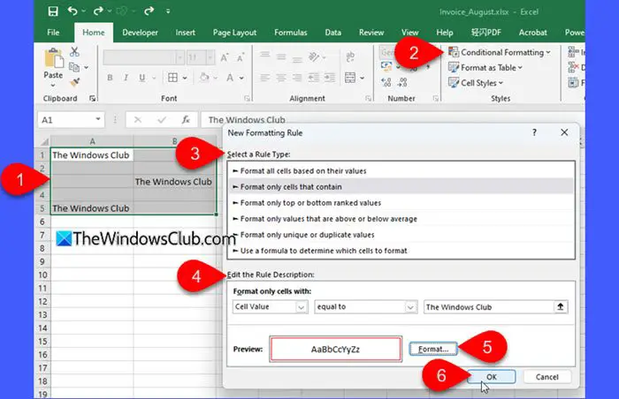Click the Wrap Text icon
Screen dimensions: 619x399
[350, 57]
